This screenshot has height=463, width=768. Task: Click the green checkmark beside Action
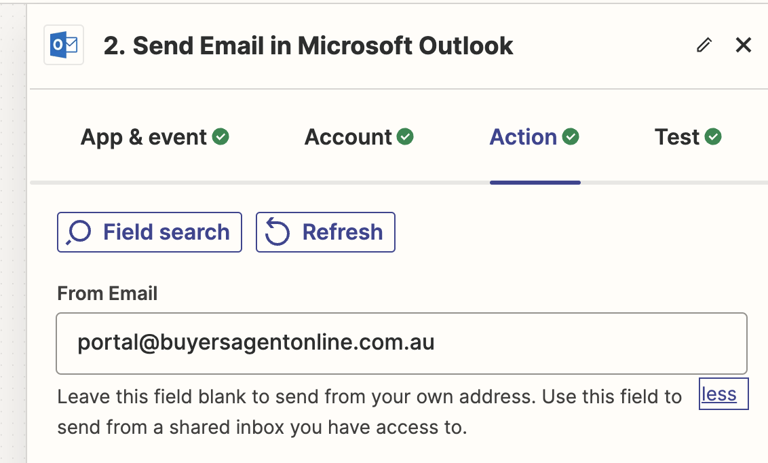point(571,136)
